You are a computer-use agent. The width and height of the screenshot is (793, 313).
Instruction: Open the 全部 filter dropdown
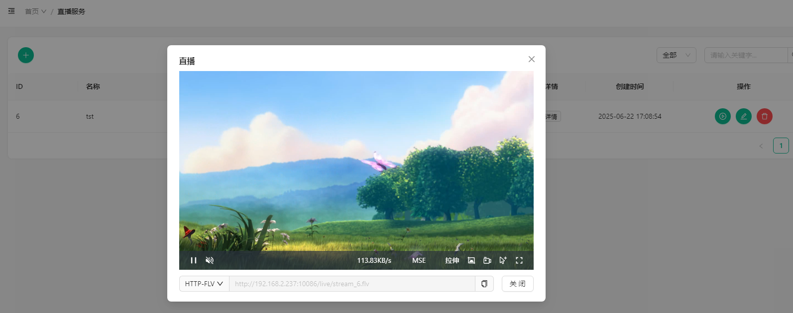point(677,55)
